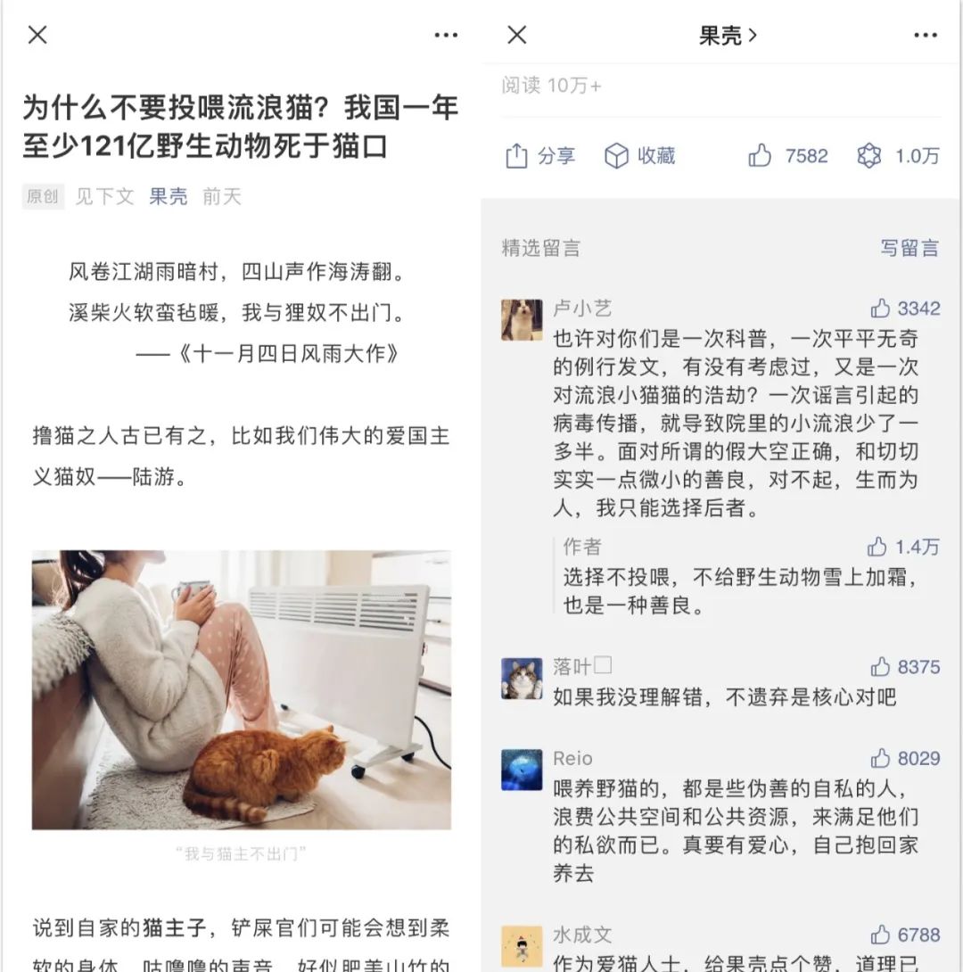Image resolution: width=963 pixels, height=972 pixels.
Task: Open the right panel three-dot menu
Action: [926, 36]
